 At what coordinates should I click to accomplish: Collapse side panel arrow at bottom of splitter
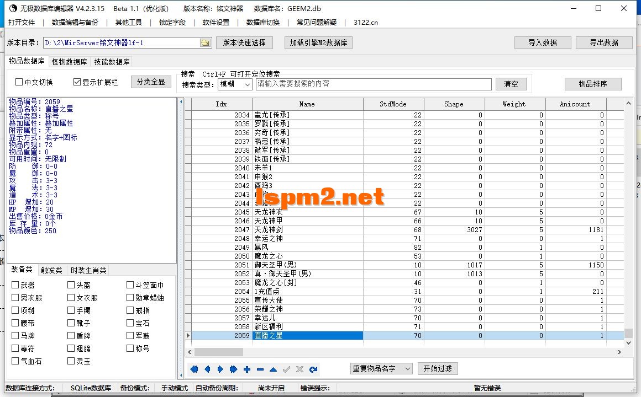click(181, 374)
